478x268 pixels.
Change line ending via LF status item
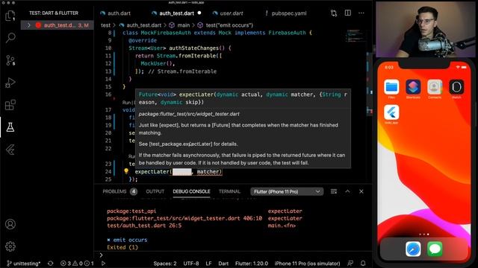[x=208, y=264]
